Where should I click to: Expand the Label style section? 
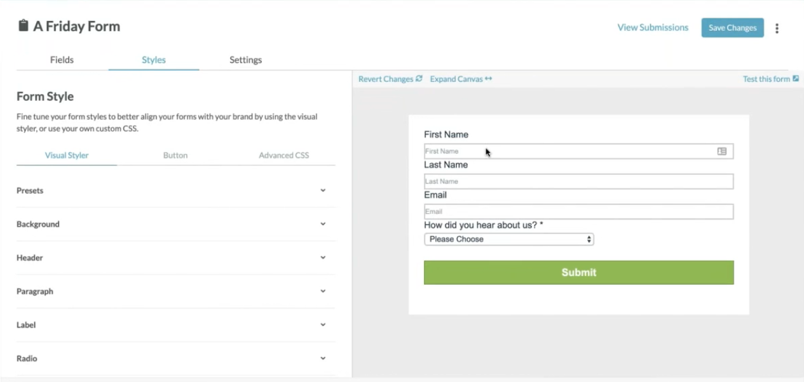(323, 325)
